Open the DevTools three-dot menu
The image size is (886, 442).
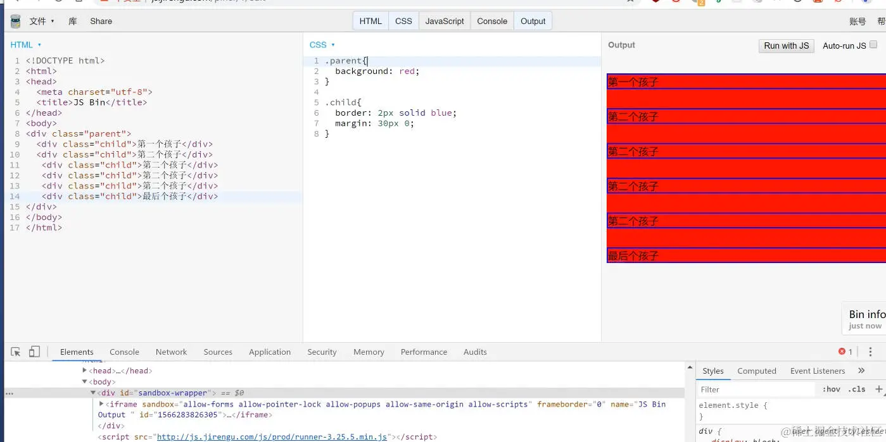tap(870, 352)
